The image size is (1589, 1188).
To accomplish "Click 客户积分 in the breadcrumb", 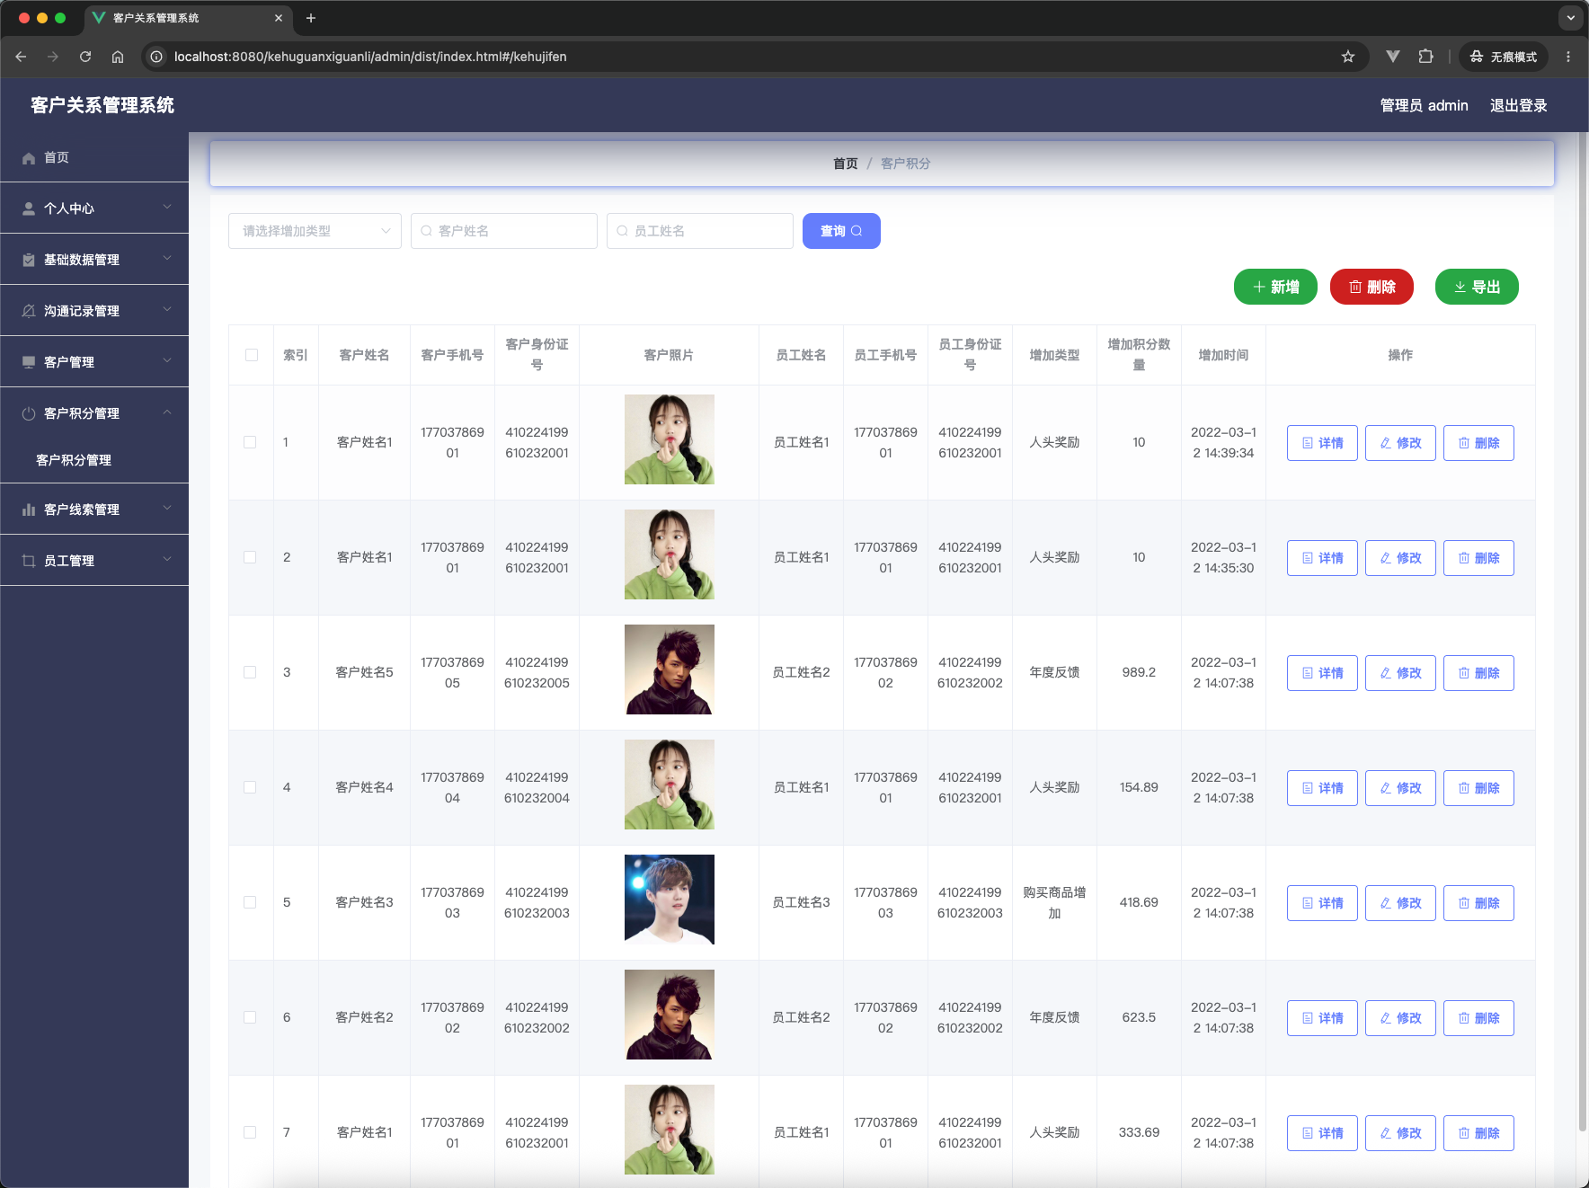I will pos(905,164).
